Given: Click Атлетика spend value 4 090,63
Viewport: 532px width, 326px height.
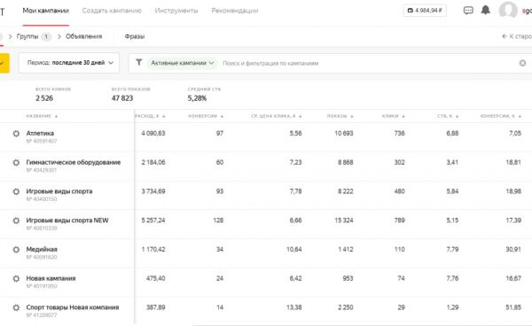Looking at the screenshot, I should click(x=153, y=134).
